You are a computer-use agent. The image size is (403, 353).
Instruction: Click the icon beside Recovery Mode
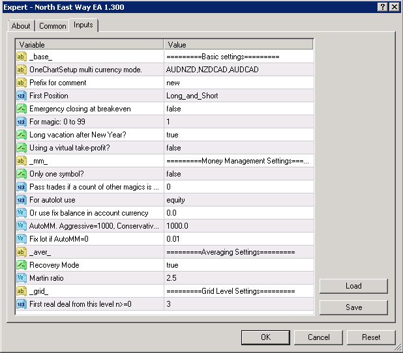coord(22,265)
